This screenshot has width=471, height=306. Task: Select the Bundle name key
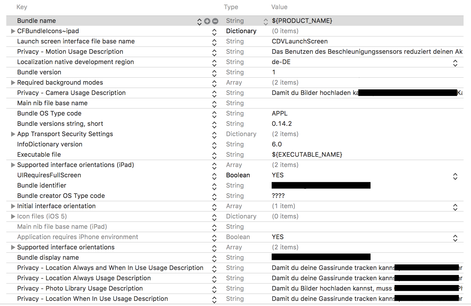tap(37, 21)
